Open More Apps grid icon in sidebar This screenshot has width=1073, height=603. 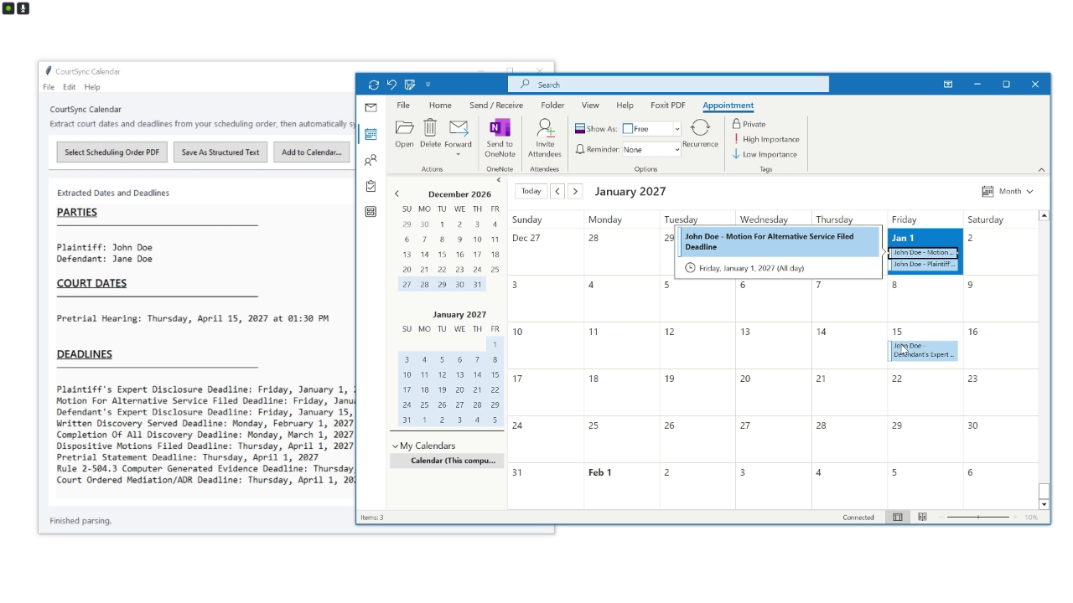371,212
